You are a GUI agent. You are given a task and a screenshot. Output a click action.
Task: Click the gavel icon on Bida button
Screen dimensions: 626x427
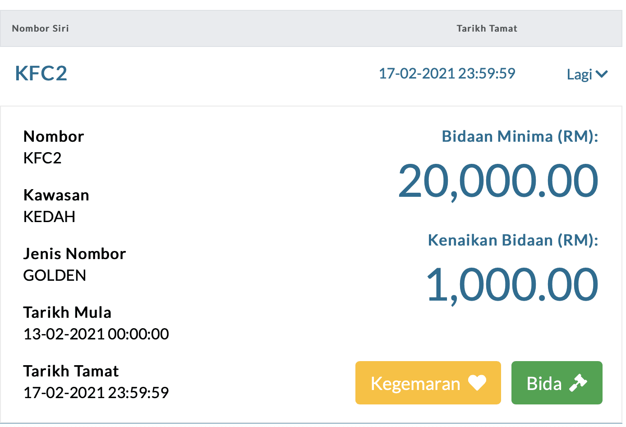click(x=578, y=383)
